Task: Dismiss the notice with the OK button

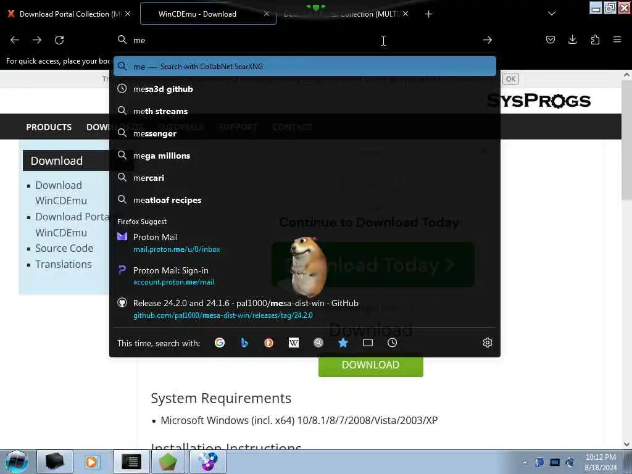Action: click(x=510, y=79)
